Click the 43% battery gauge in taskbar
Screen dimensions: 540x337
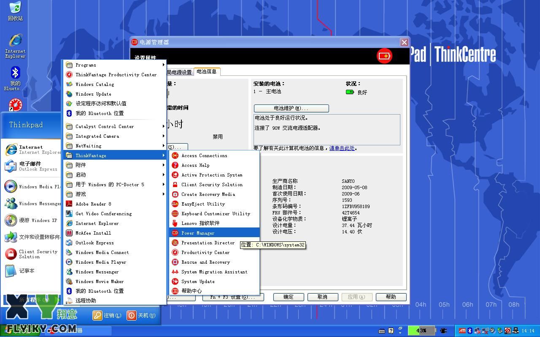click(421, 331)
